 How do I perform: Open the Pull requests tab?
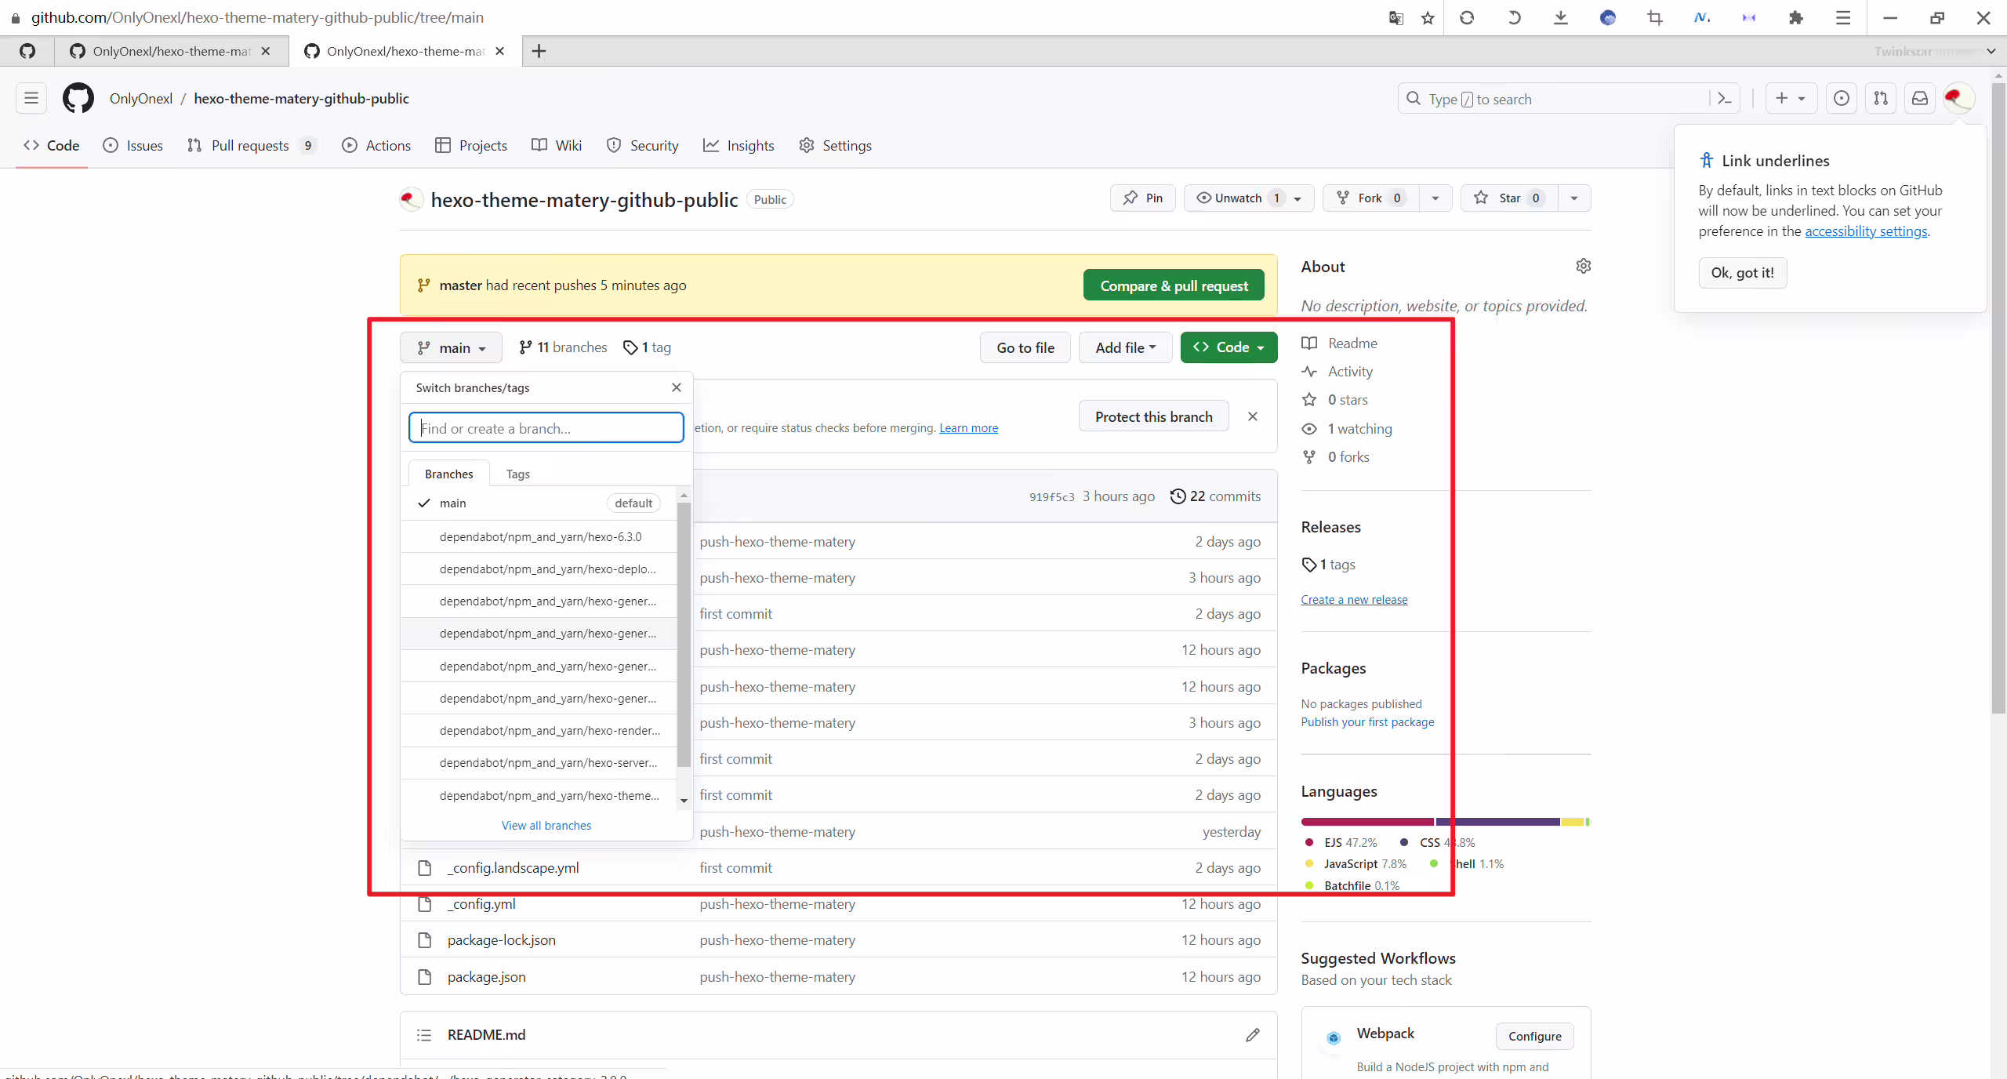(x=250, y=145)
